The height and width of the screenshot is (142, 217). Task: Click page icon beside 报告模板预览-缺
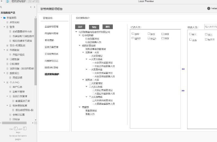[13, 110]
